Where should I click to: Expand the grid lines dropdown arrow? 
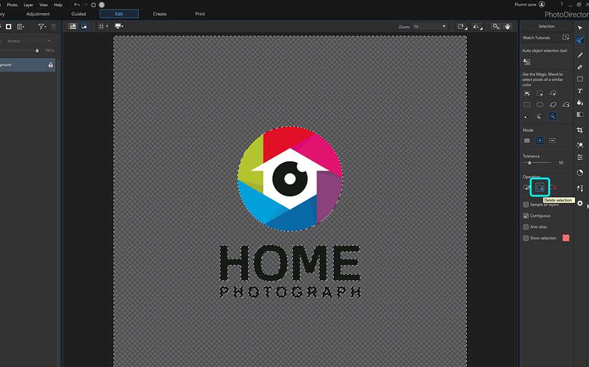click(107, 26)
